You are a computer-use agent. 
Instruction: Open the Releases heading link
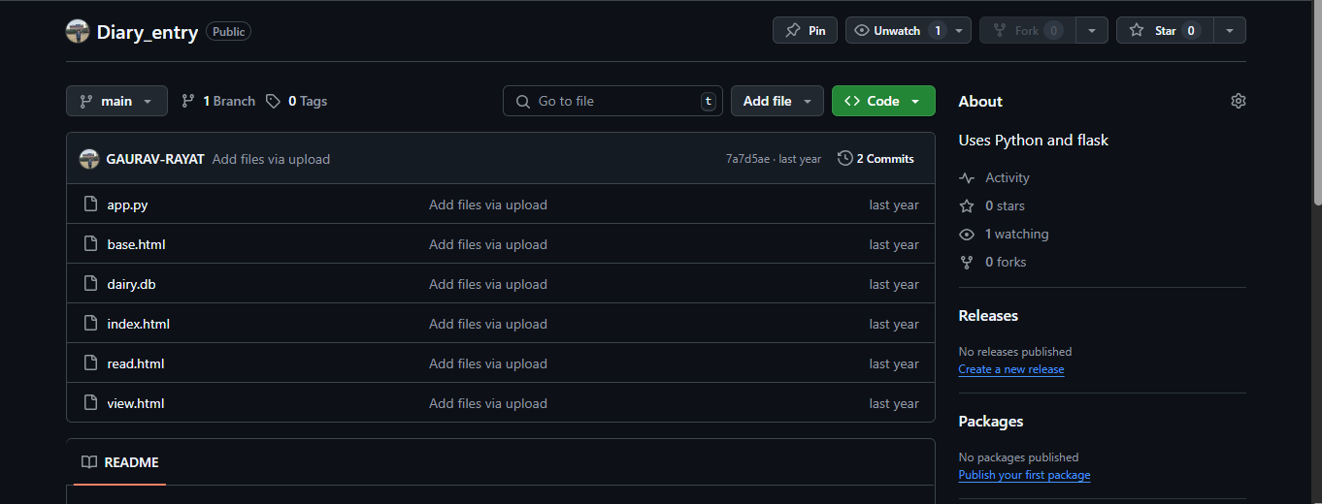[988, 315]
